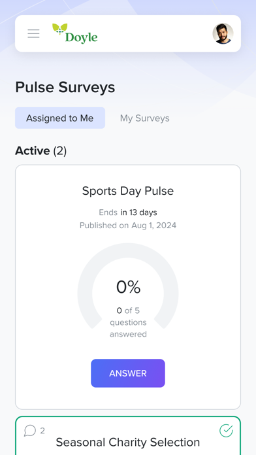Click the ANSWER button
256x455 pixels.
tap(128, 373)
